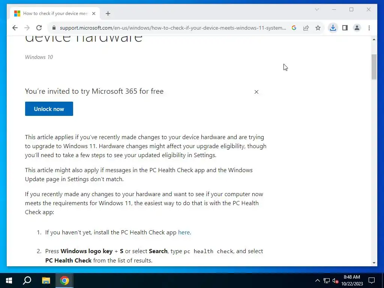The width and height of the screenshot is (384, 288).
Task: Click 'You're invited to try Microsoft 365' heading
Action: [94, 91]
